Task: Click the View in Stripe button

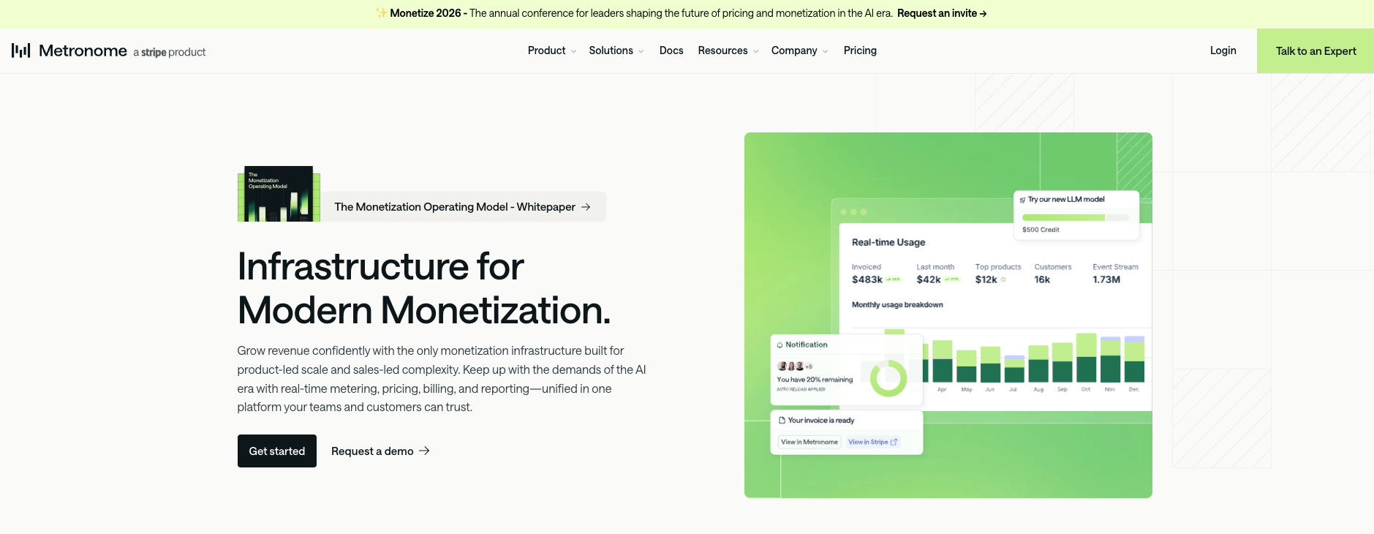Action: 872,442
